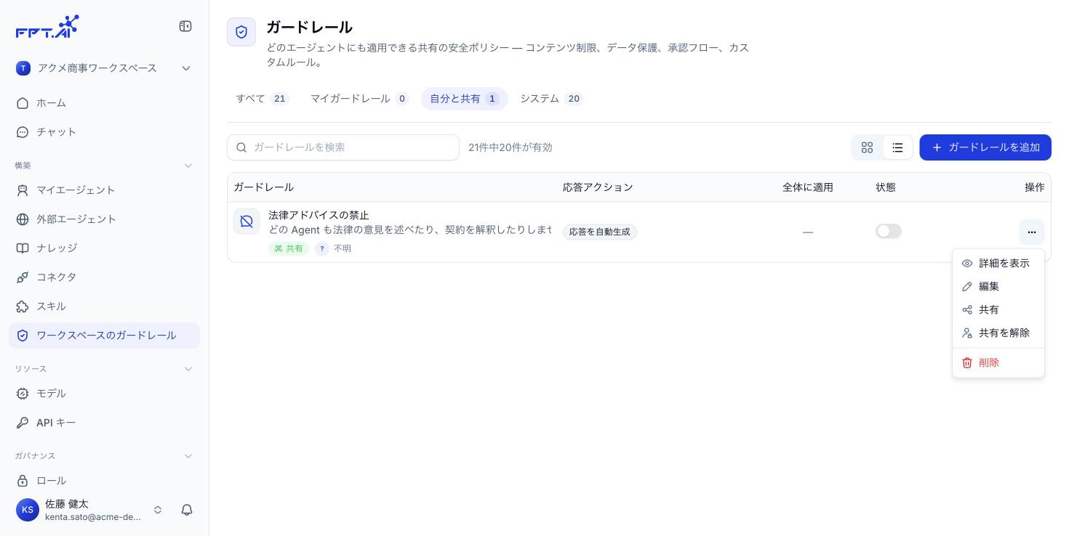Switch to すべて tab
This screenshot has width=1069, height=536.
click(x=263, y=99)
